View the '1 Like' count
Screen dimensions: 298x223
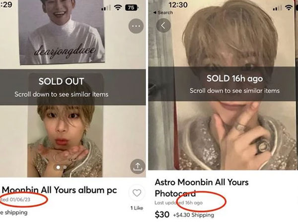137,208
